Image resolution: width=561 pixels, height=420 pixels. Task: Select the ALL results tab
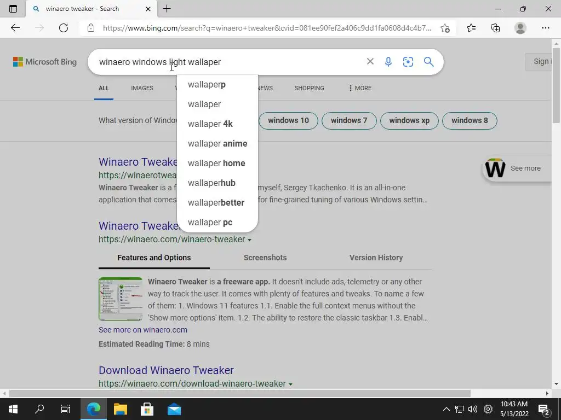104,88
